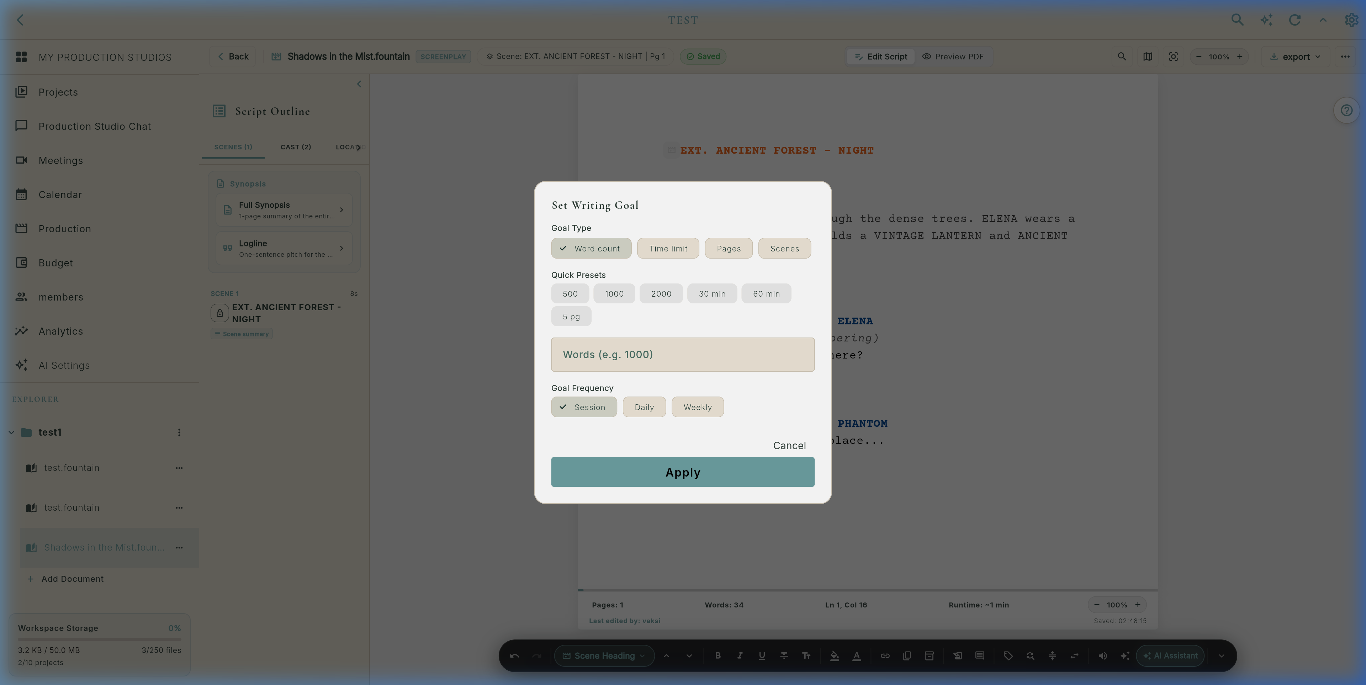Click the speaker read-aloud icon
The image size is (1366, 685).
pos(1102,656)
